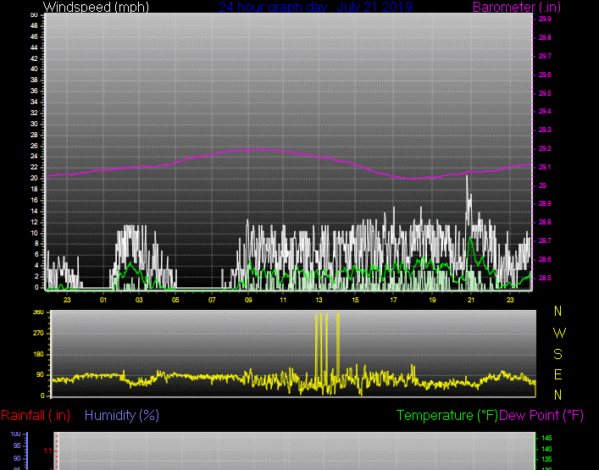Click the blue Humidity (%) label
The image size is (599, 470).
click(122, 415)
